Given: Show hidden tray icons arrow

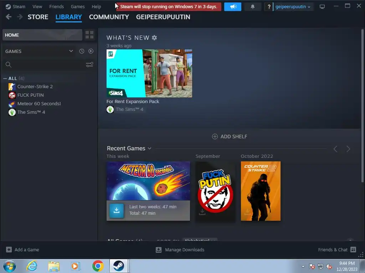Looking at the screenshot, I should (303, 266).
